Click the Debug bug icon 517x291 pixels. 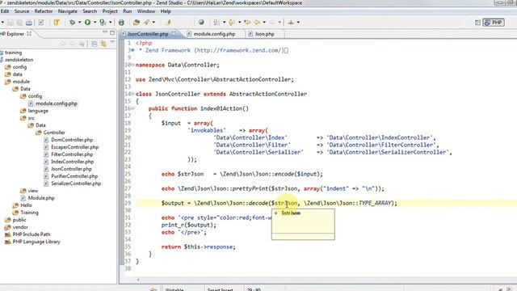[x=72, y=23]
